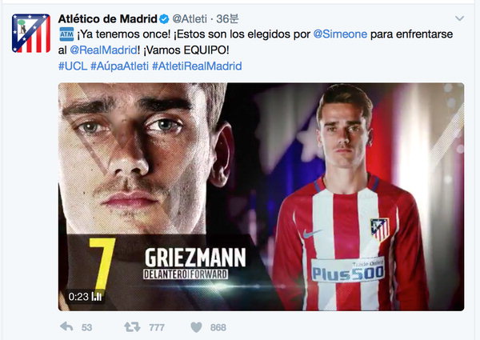Click the video audio bars indicator
The width and height of the screenshot is (480, 340).
tap(97, 296)
